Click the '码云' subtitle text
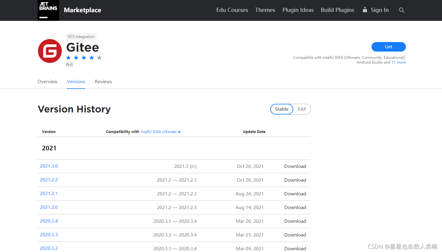The width and height of the screenshot is (442, 252). coord(70,65)
